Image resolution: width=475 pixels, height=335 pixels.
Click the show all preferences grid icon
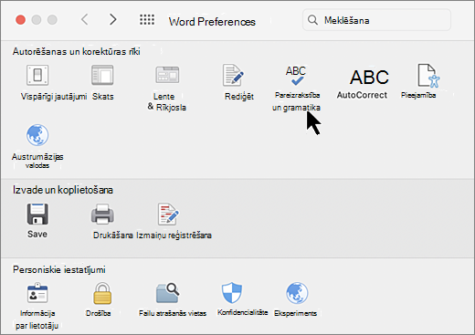coord(147,20)
